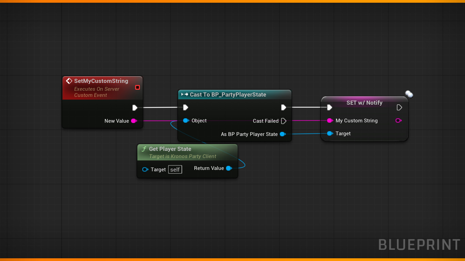Select the SET w/ Notify exec output pin
Viewport: 465px width, 261px height.
point(399,108)
